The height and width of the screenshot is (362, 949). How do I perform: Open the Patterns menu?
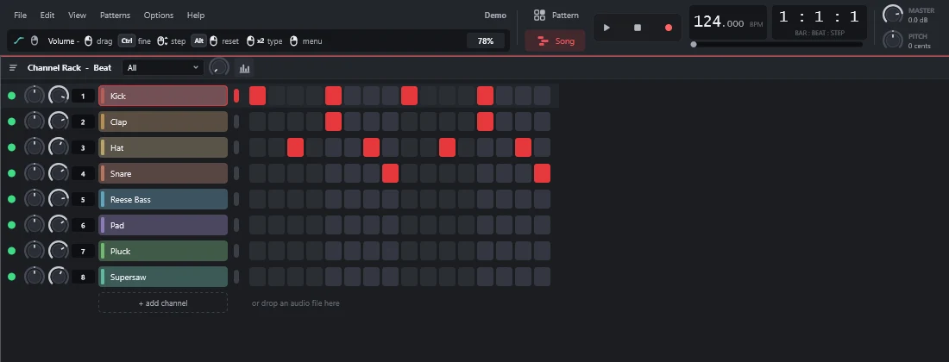tap(115, 16)
